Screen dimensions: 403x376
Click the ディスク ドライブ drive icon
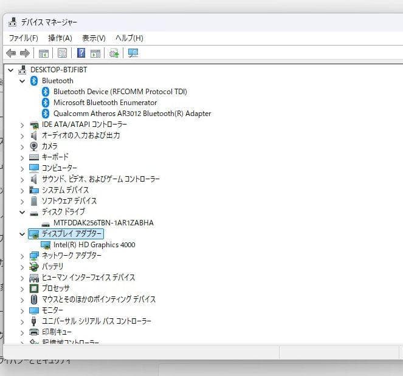tap(34, 213)
